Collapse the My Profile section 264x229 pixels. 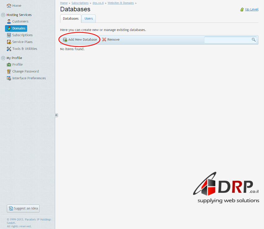[x=3, y=58]
